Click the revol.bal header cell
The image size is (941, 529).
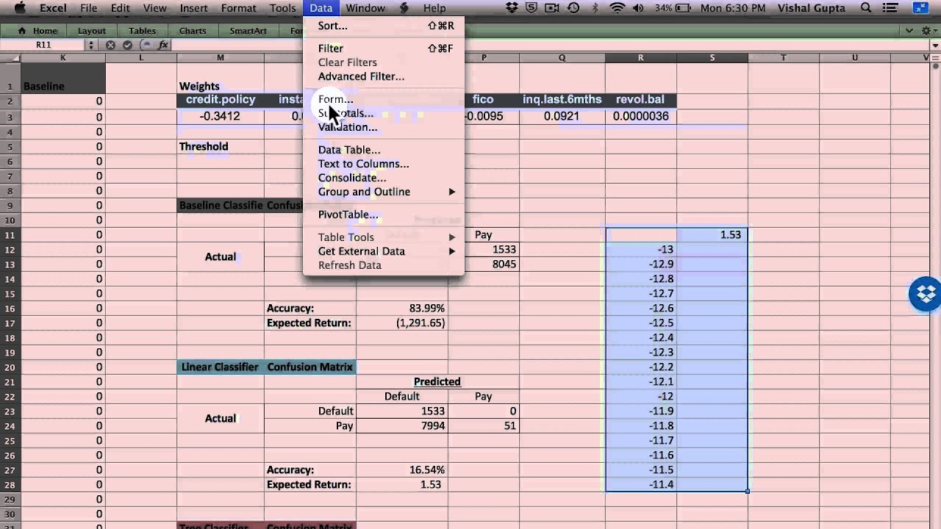640,99
